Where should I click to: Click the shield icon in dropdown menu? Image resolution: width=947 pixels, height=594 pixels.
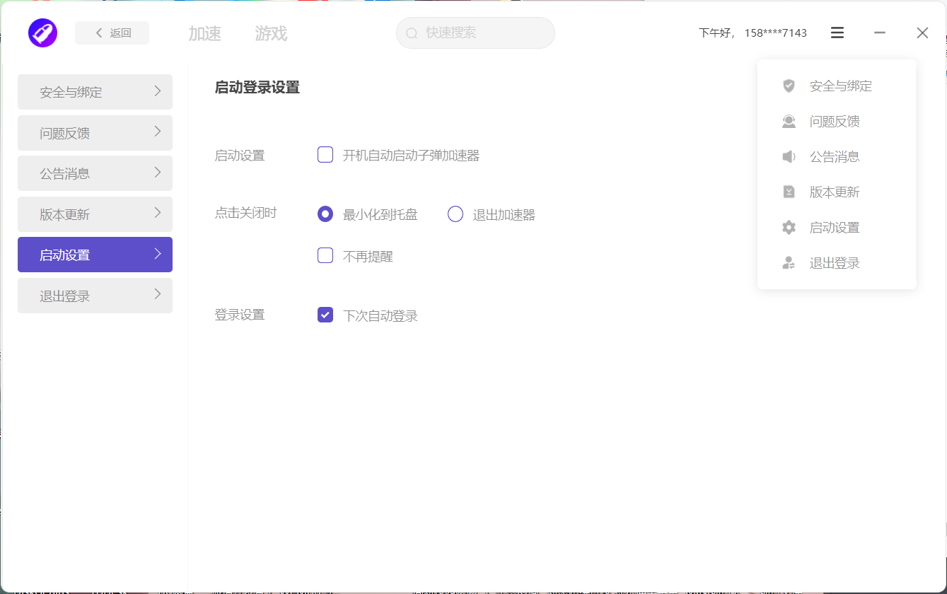click(x=789, y=86)
